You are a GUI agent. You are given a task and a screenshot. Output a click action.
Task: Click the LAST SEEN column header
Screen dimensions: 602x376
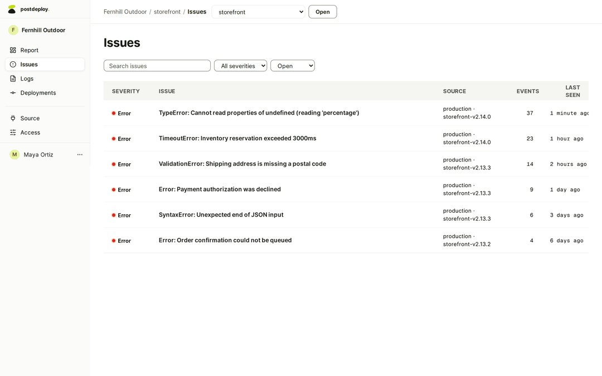pyautogui.click(x=573, y=91)
